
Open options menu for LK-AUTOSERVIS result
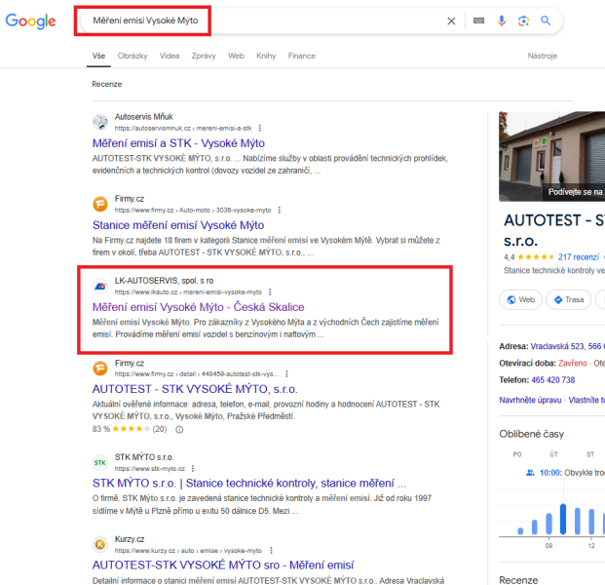coord(270,292)
